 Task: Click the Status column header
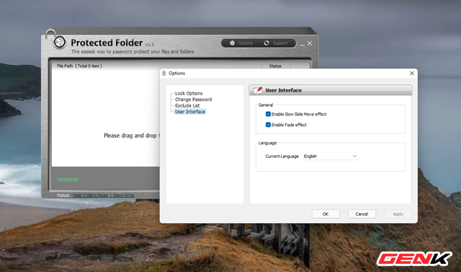pyautogui.click(x=275, y=66)
